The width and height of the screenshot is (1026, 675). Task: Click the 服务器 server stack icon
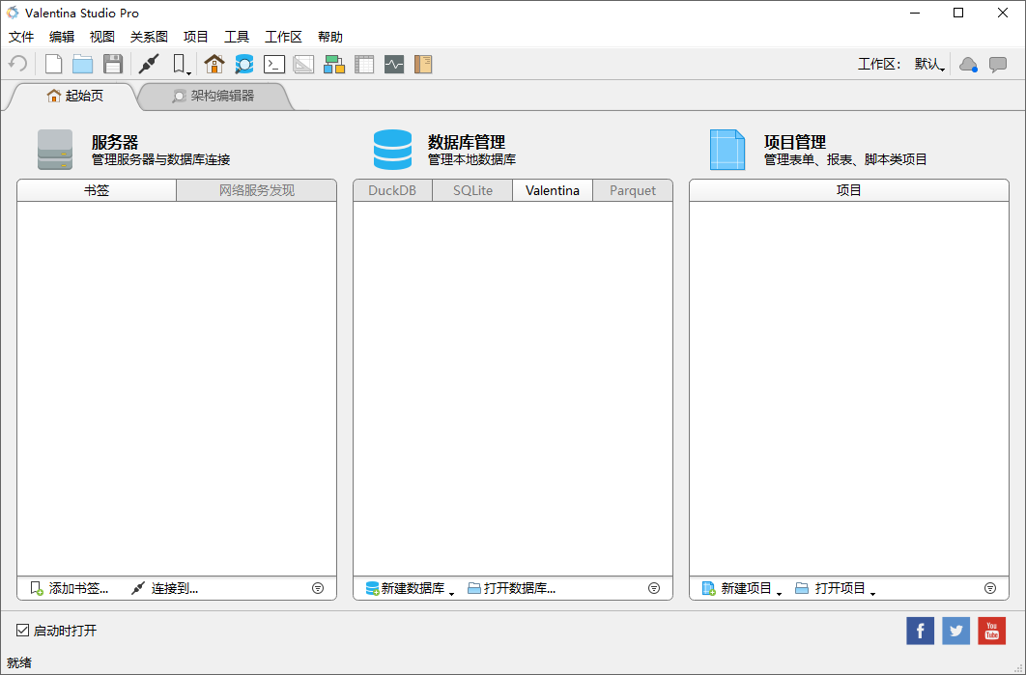(x=55, y=150)
